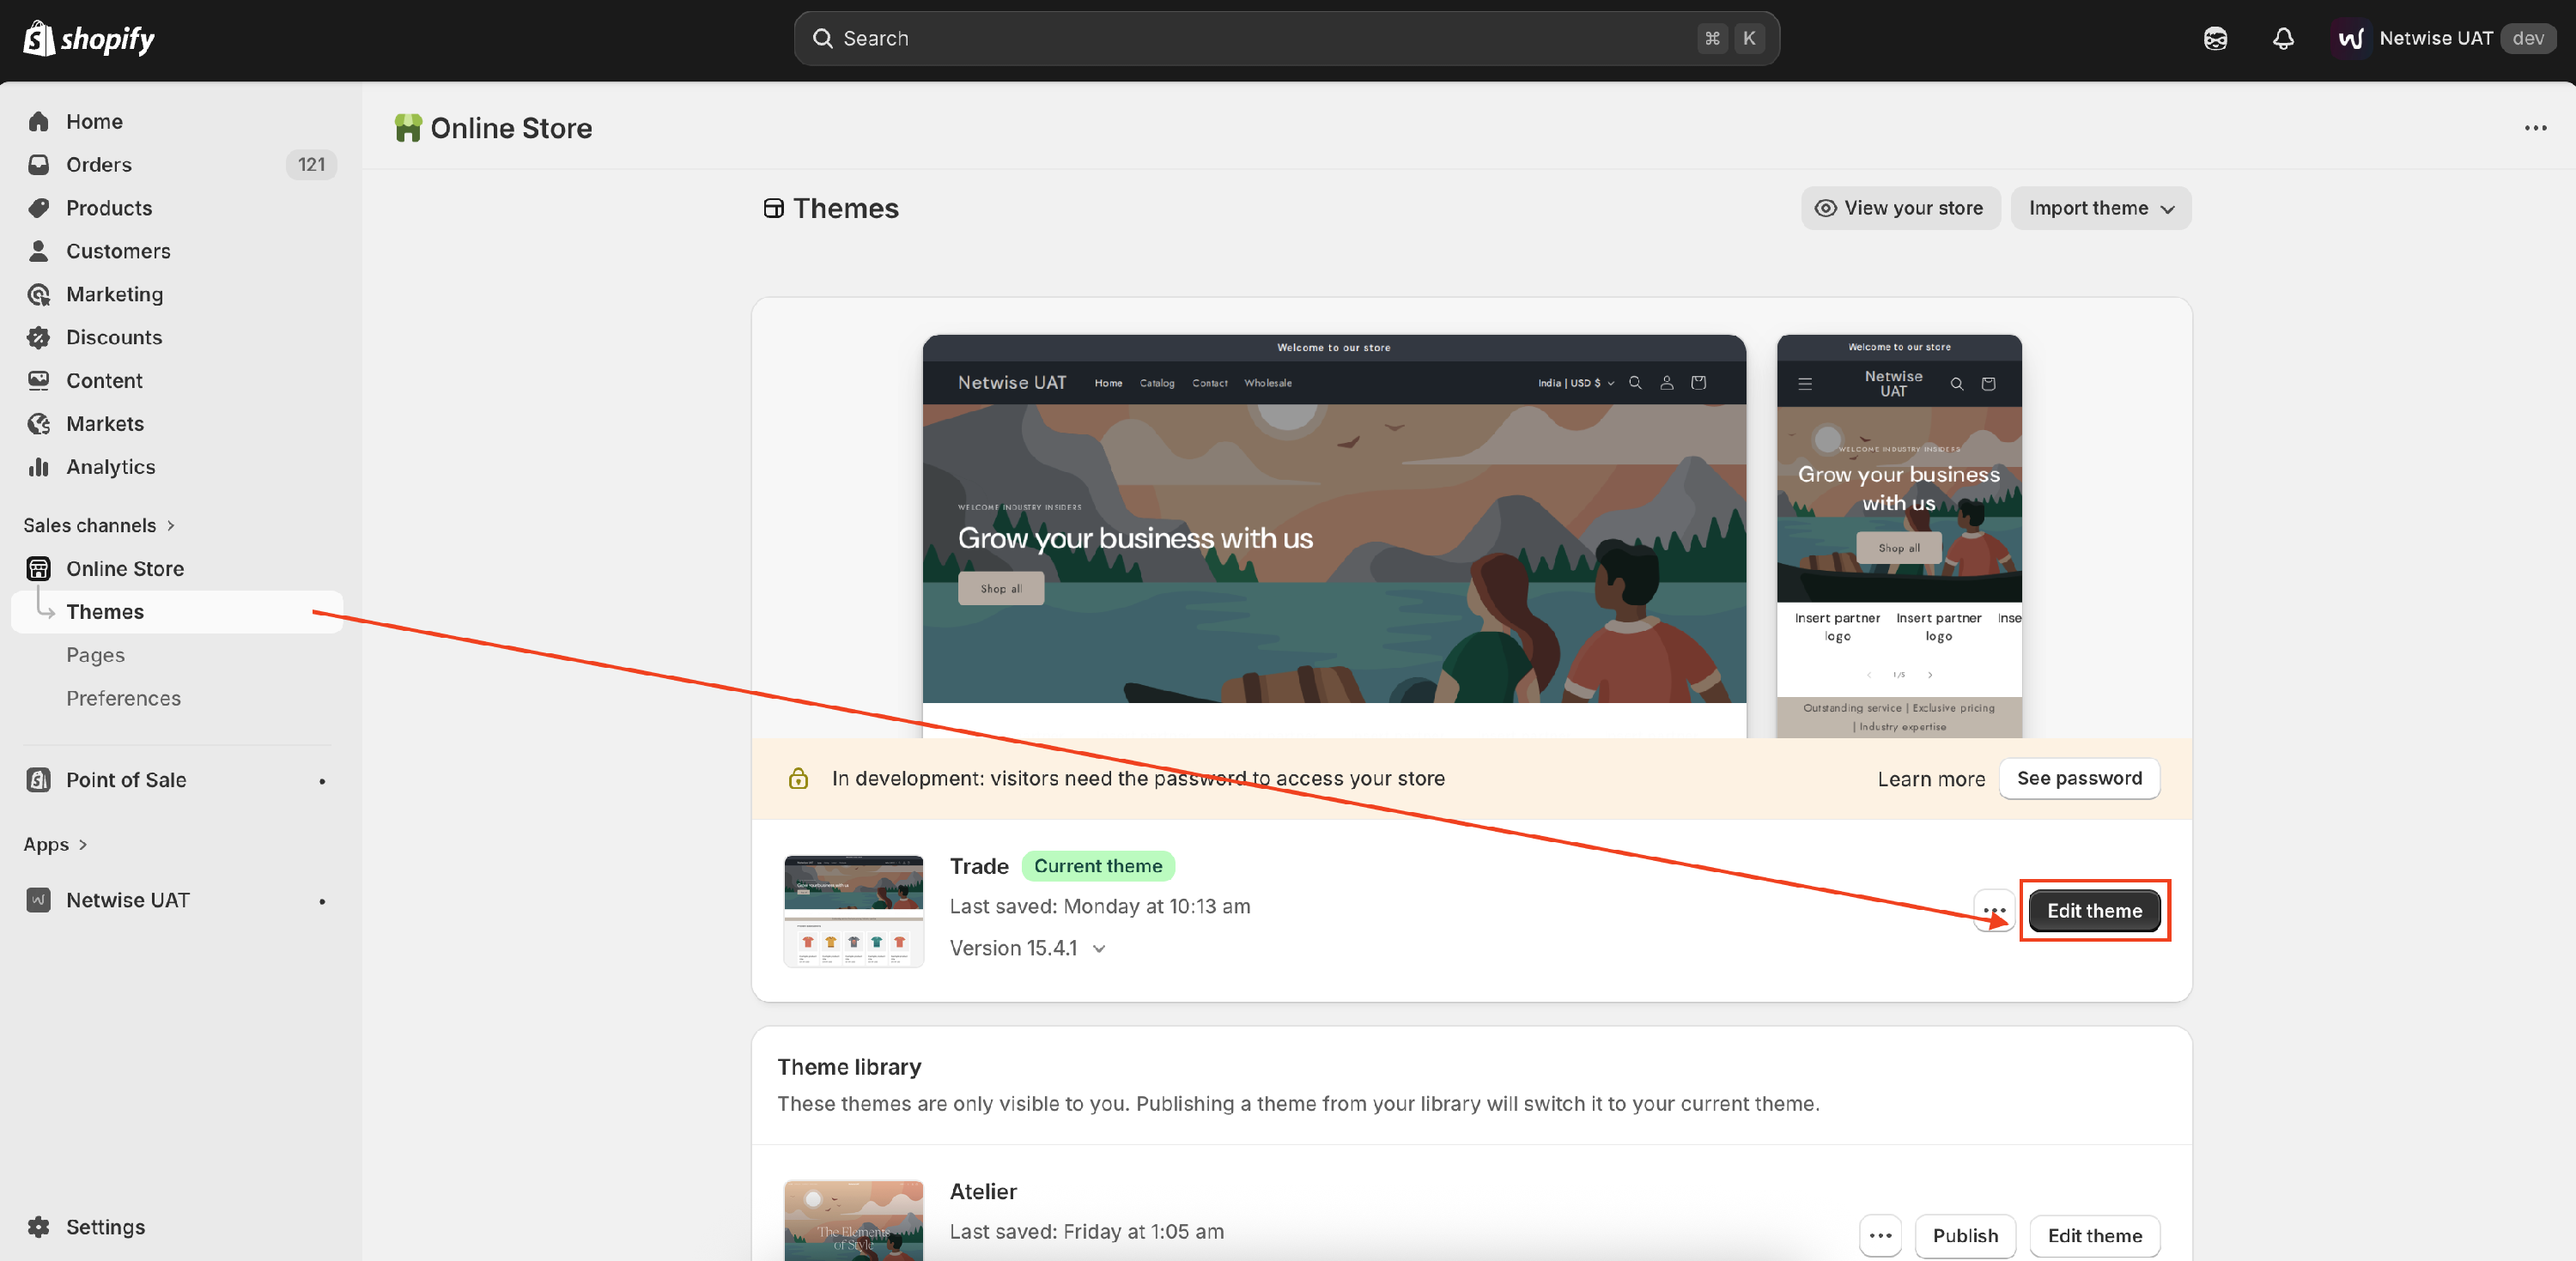Click the Learn more link
This screenshot has width=2576, height=1261.
coord(1930,779)
